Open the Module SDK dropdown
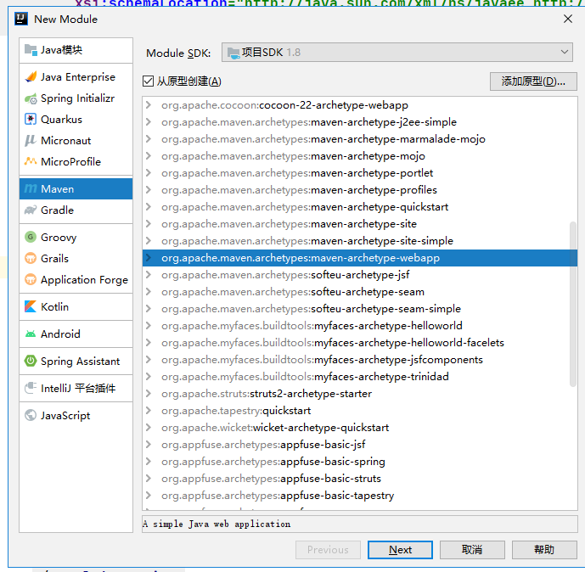The image size is (585, 572). pyautogui.click(x=397, y=53)
